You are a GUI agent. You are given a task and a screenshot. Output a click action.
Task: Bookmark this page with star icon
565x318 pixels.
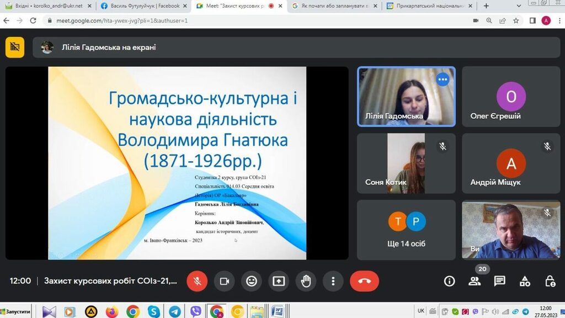click(x=516, y=20)
